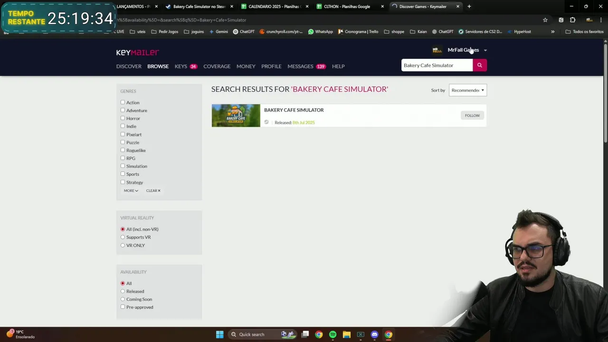Bookmark this page with the star icon
Screen dimensions: 608x342
[545, 20]
